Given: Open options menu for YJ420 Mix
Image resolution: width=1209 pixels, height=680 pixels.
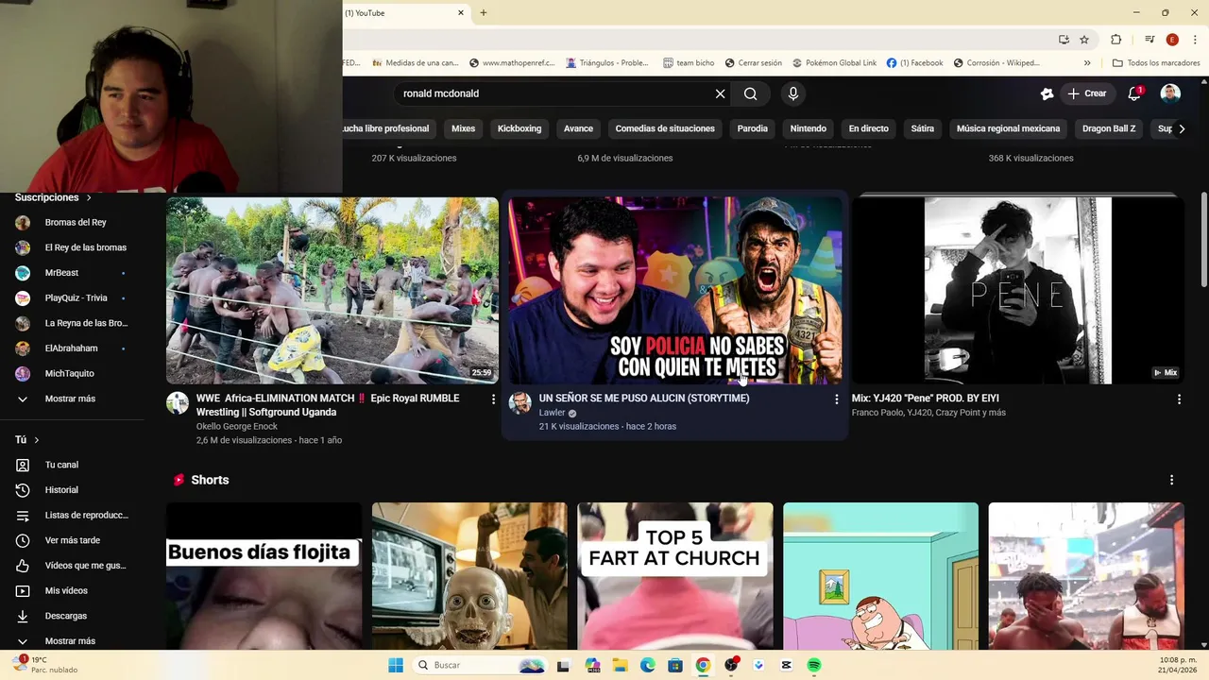Looking at the screenshot, I should pos(1179,399).
